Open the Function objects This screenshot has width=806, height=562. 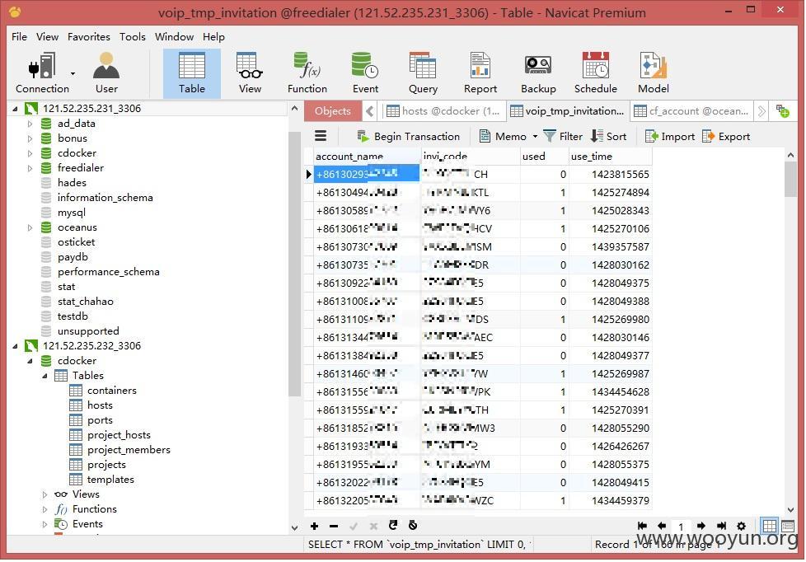[307, 73]
